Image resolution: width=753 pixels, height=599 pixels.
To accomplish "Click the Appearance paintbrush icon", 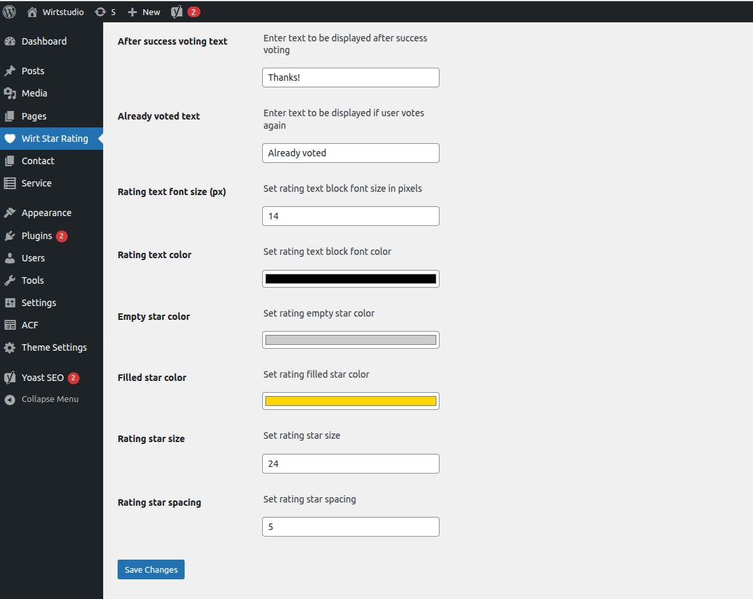I will coord(11,212).
